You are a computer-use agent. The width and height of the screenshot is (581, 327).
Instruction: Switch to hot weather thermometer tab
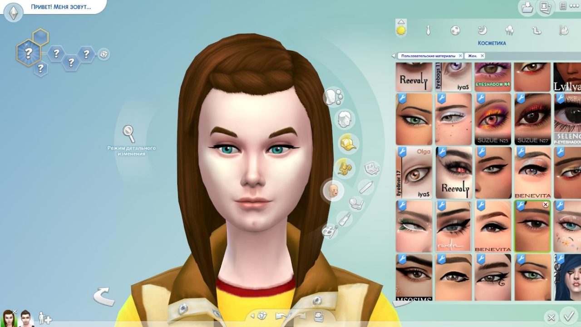click(563, 30)
